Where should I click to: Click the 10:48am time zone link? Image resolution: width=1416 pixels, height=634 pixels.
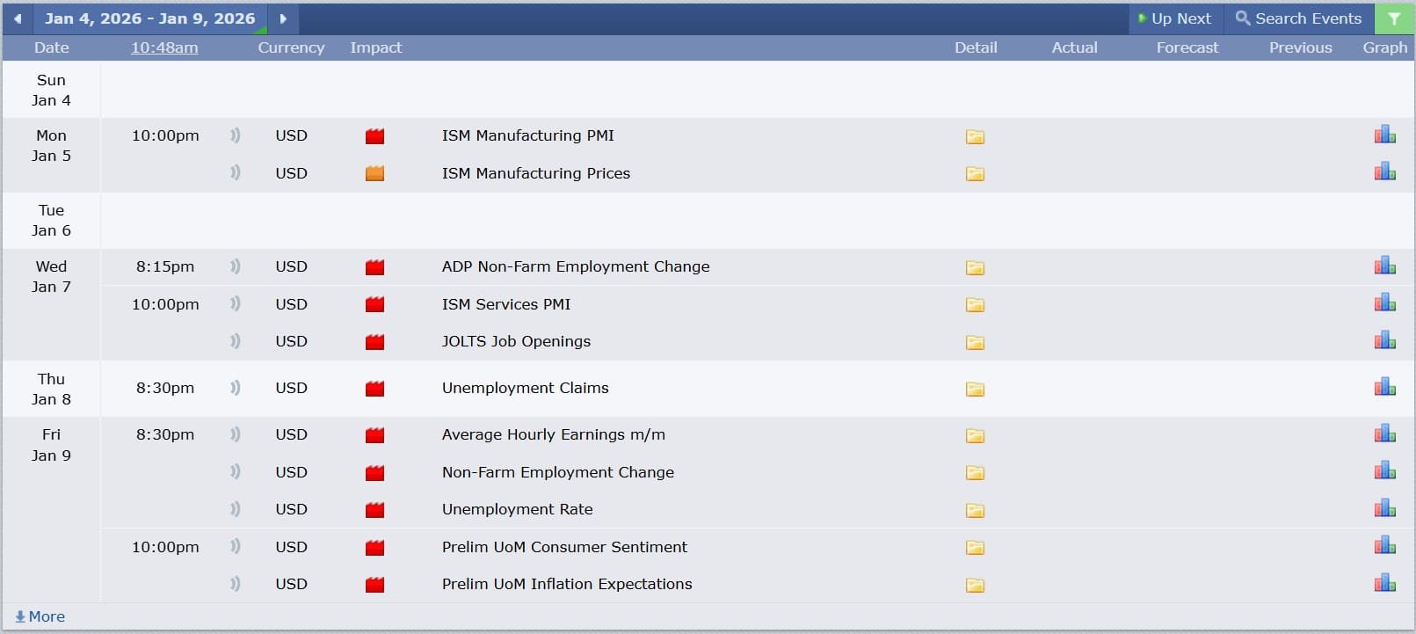[x=164, y=47]
